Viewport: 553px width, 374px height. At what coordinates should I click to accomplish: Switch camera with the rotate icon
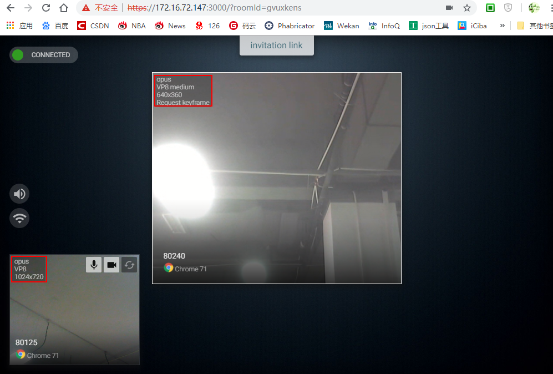click(x=129, y=265)
